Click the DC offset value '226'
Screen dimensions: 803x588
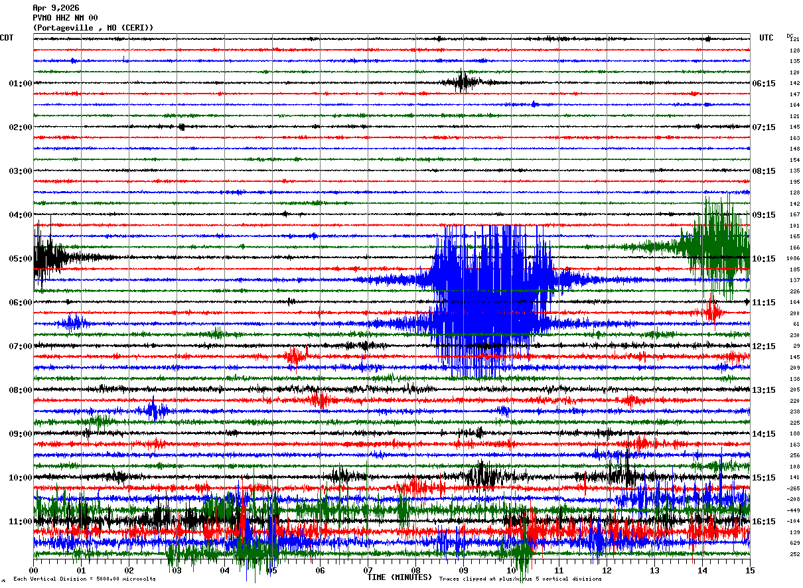[794, 291]
